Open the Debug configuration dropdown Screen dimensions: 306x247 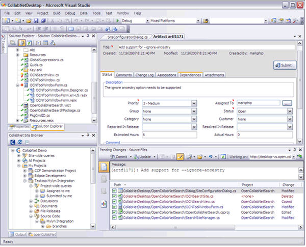point(147,21)
